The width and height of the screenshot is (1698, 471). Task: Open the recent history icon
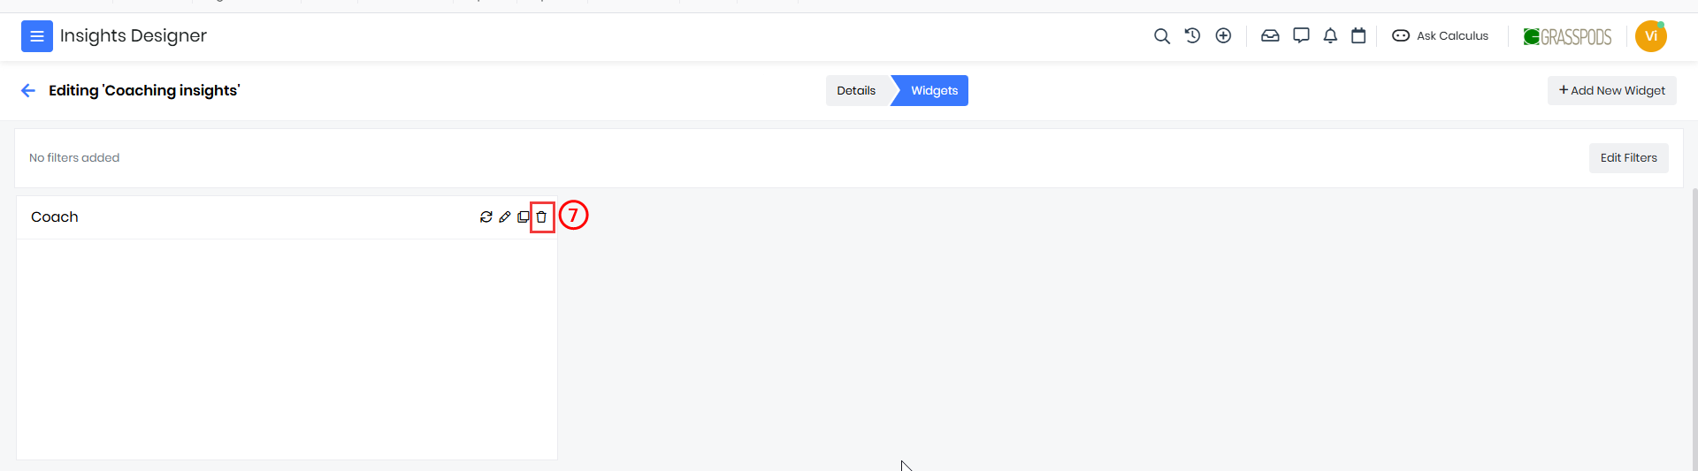click(x=1192, y=36)
